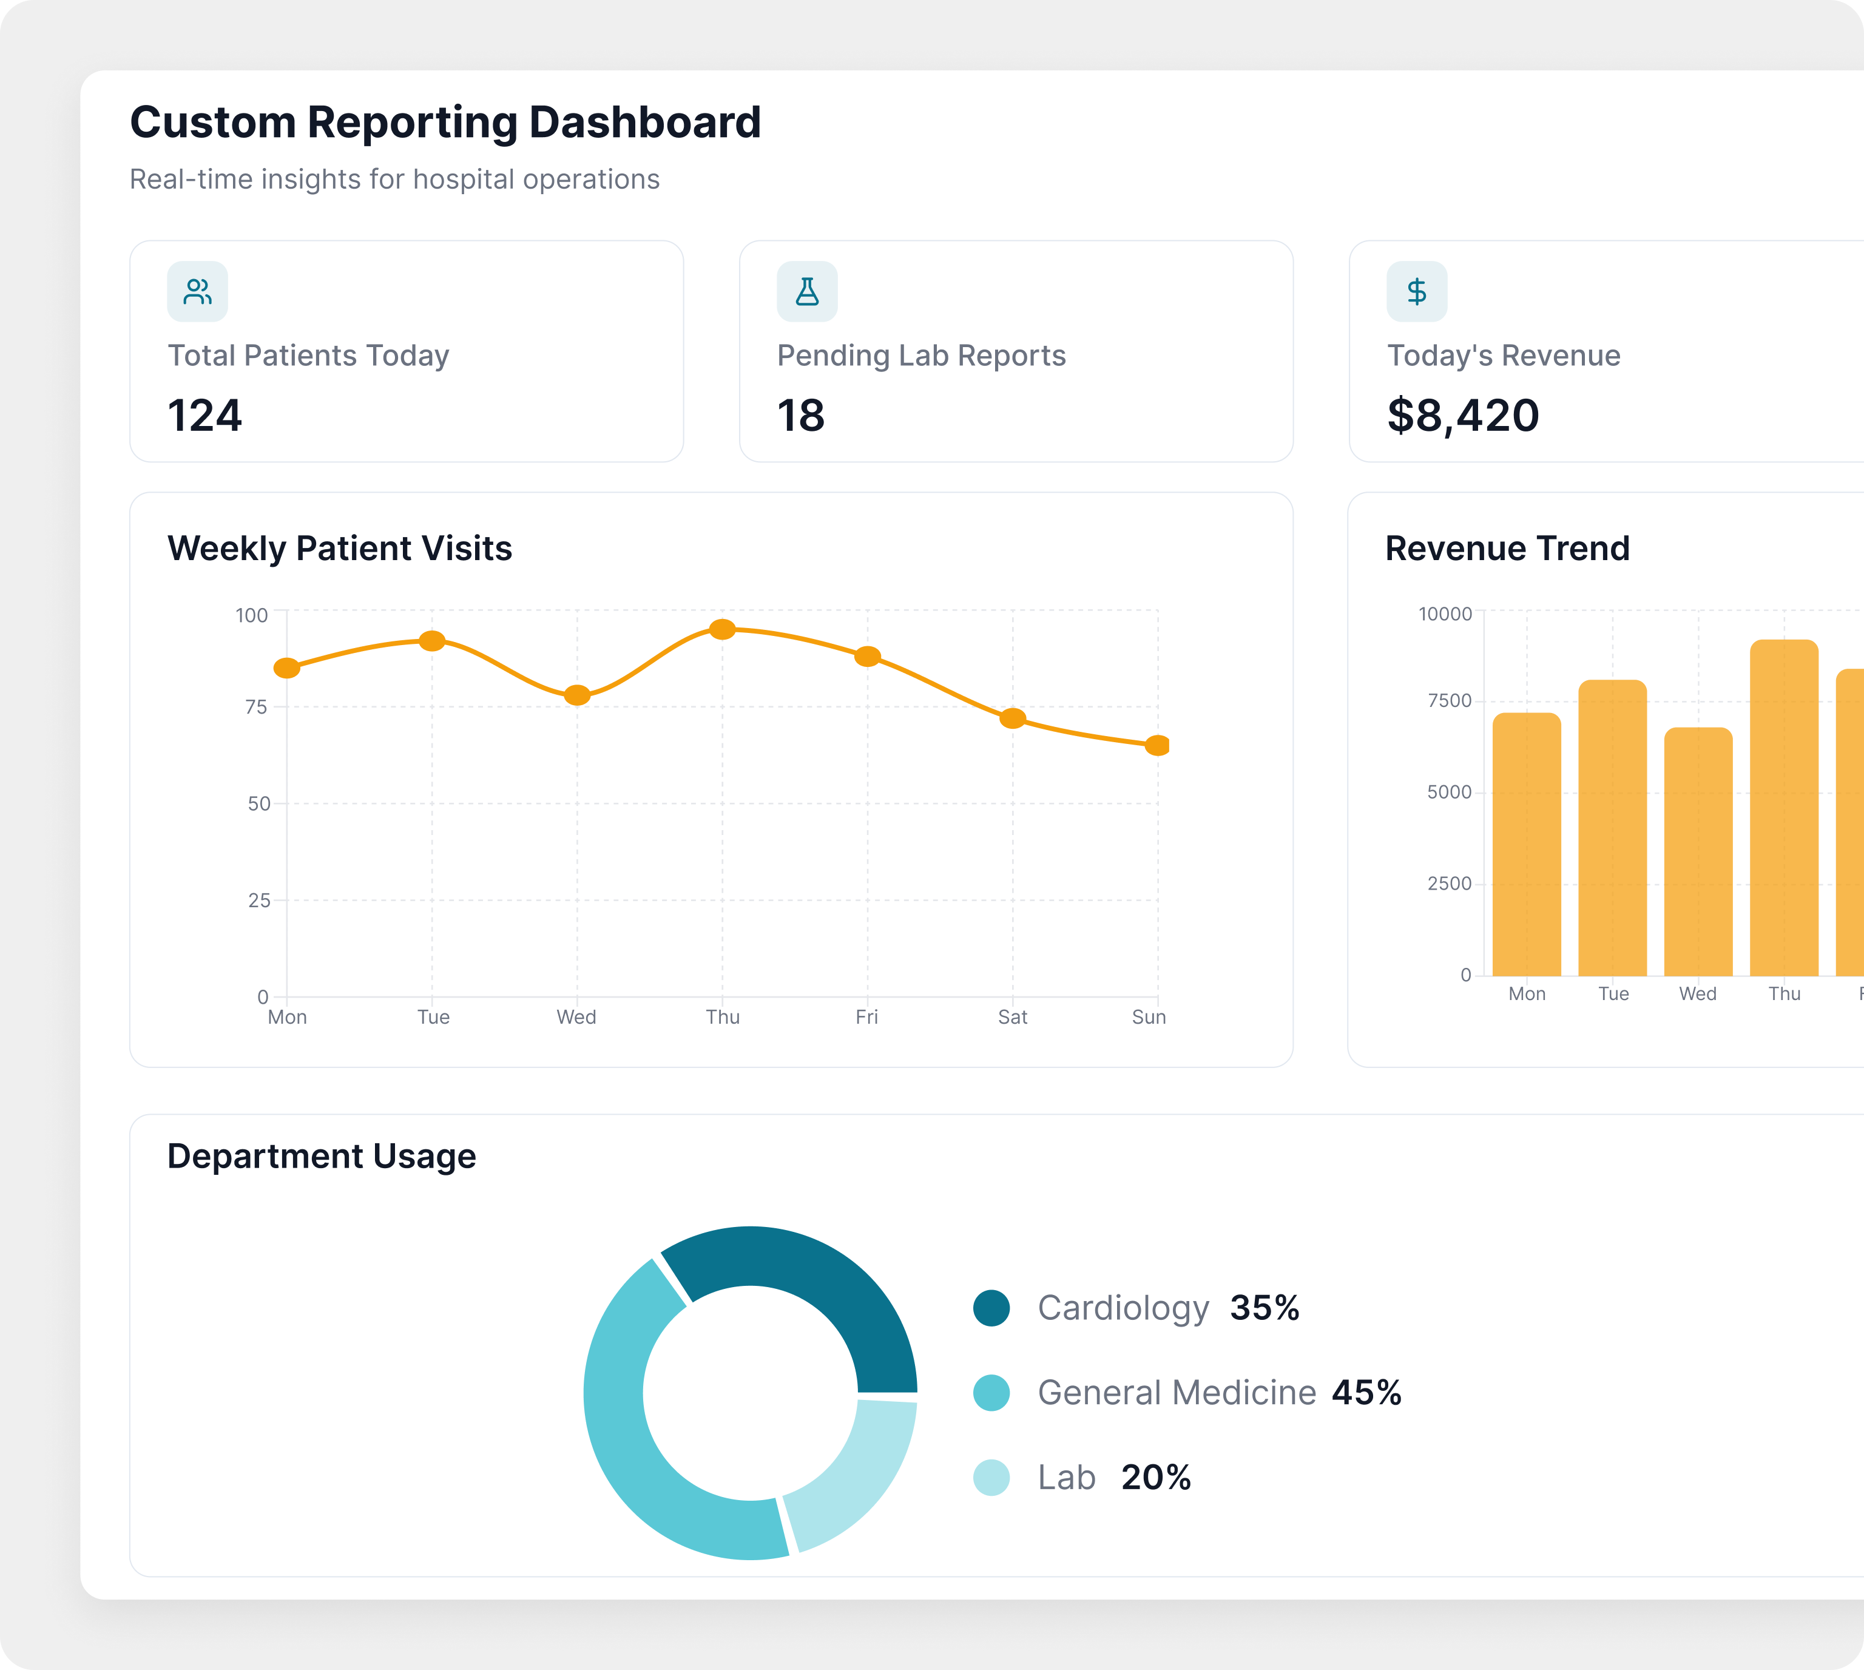Viewport: 1864px width, 1670px height.
Task: Open the Weekly Patient Visits chart options
Action: (340, 549)
